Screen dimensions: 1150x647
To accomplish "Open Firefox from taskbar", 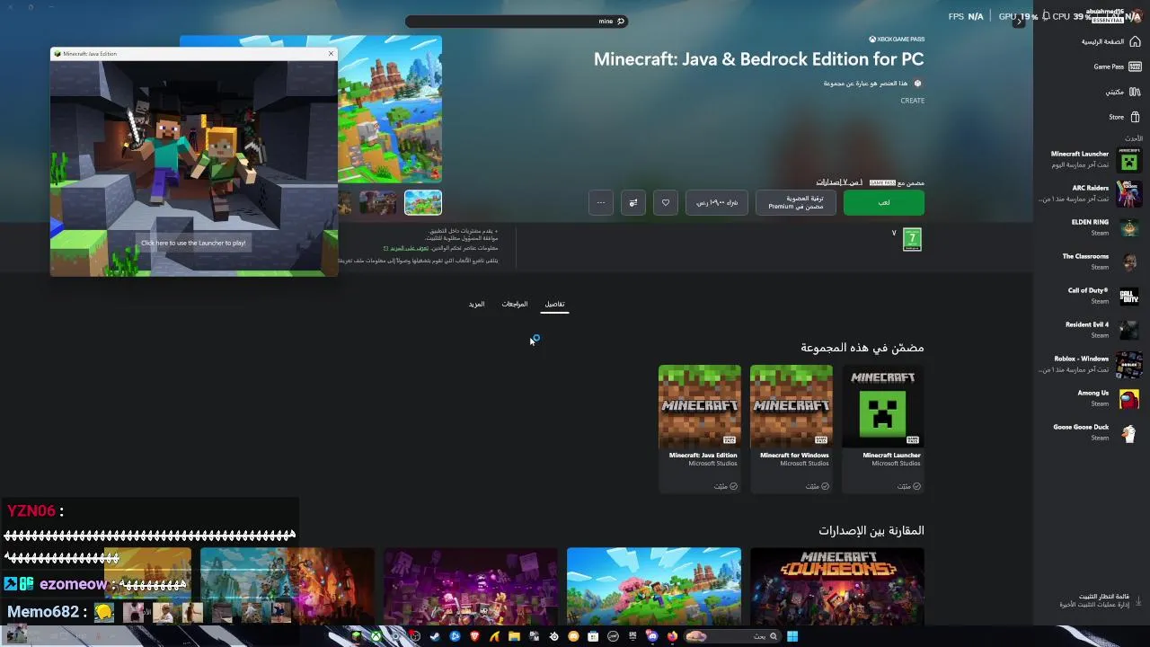I will [672, 636].
